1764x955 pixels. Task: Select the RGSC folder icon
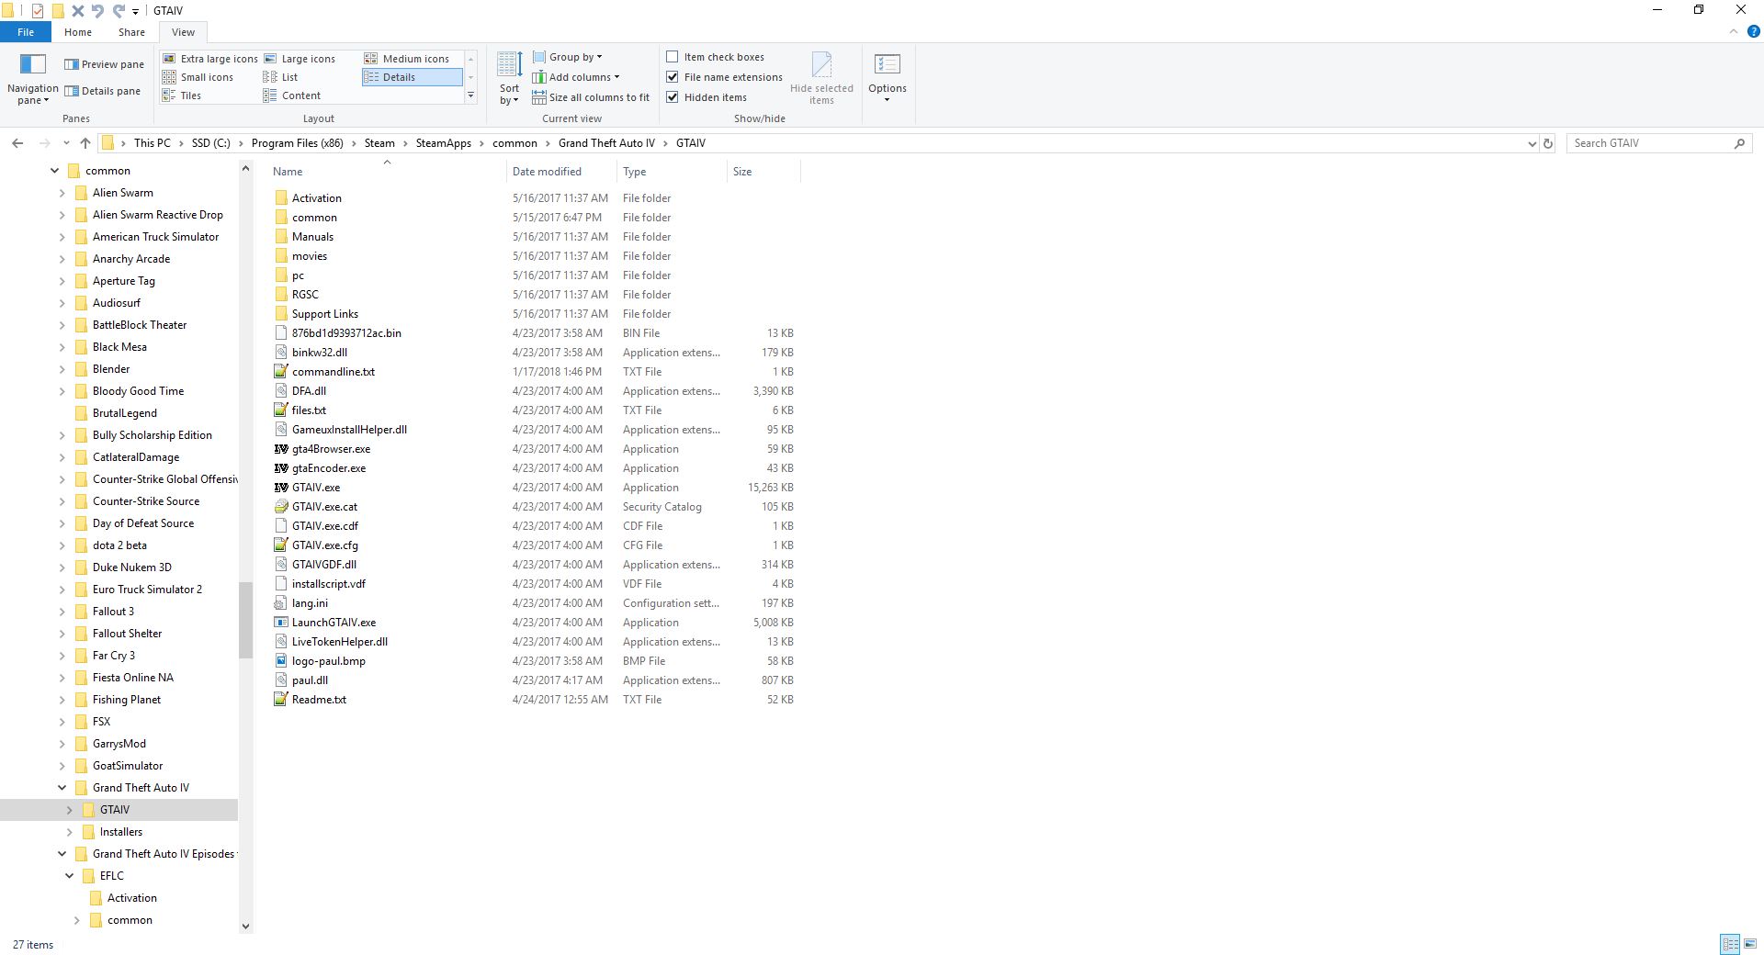[281, 295]
